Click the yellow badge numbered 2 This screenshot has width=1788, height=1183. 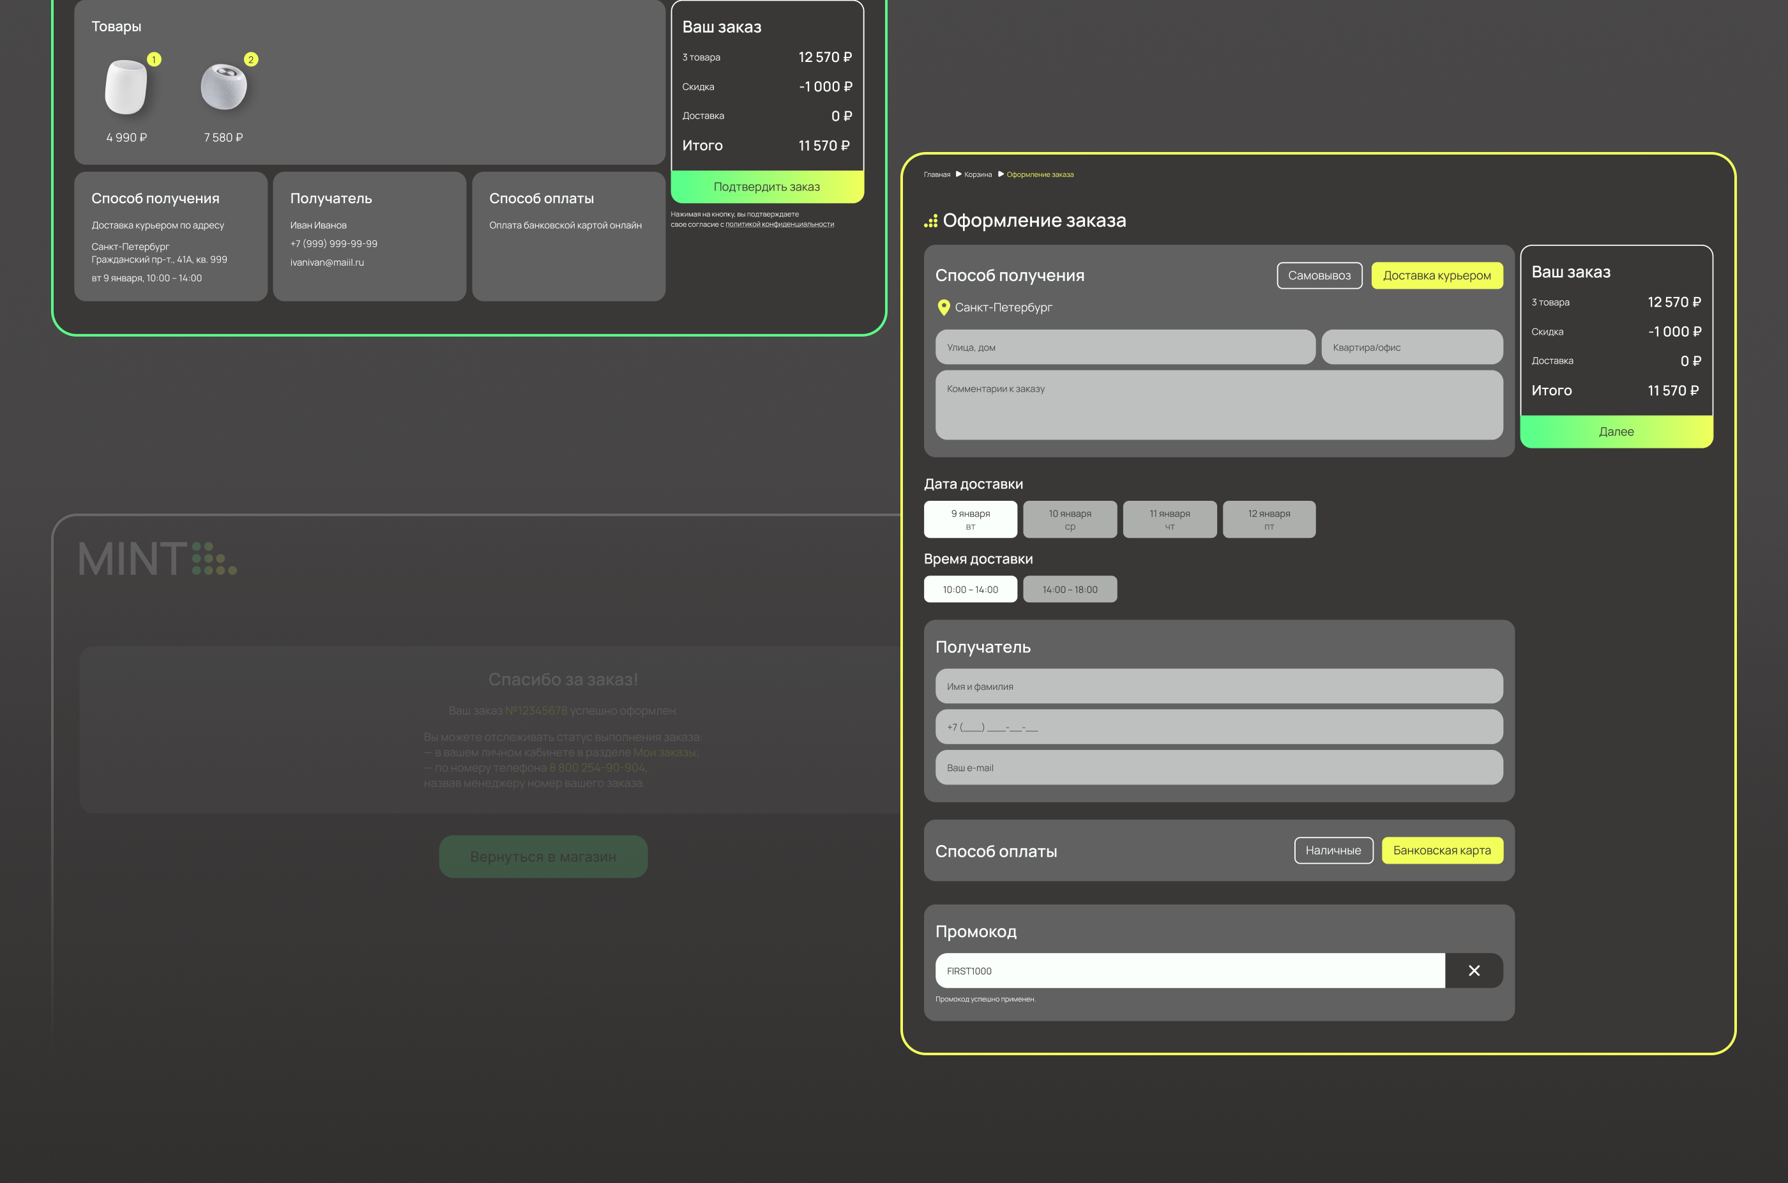251,59
